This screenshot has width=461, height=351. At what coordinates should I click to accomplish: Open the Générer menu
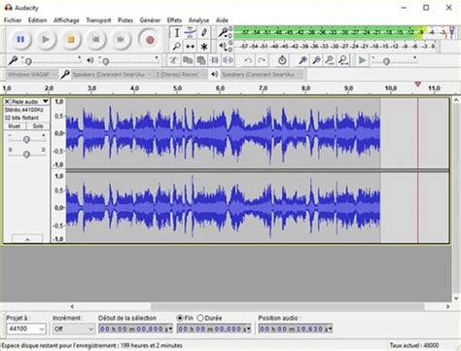pyautogui.click(x=150, y=20)
